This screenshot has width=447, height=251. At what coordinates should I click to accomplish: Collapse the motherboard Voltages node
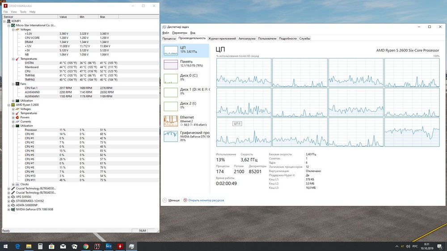(x=13, y=29)
